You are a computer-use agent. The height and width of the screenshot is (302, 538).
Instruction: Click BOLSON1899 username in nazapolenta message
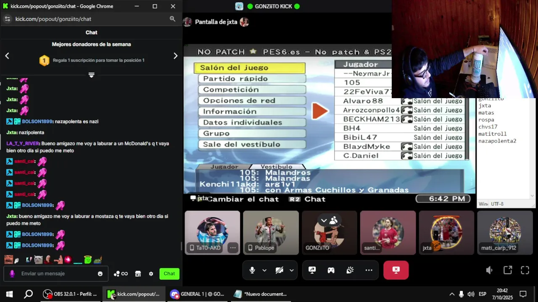37,122
